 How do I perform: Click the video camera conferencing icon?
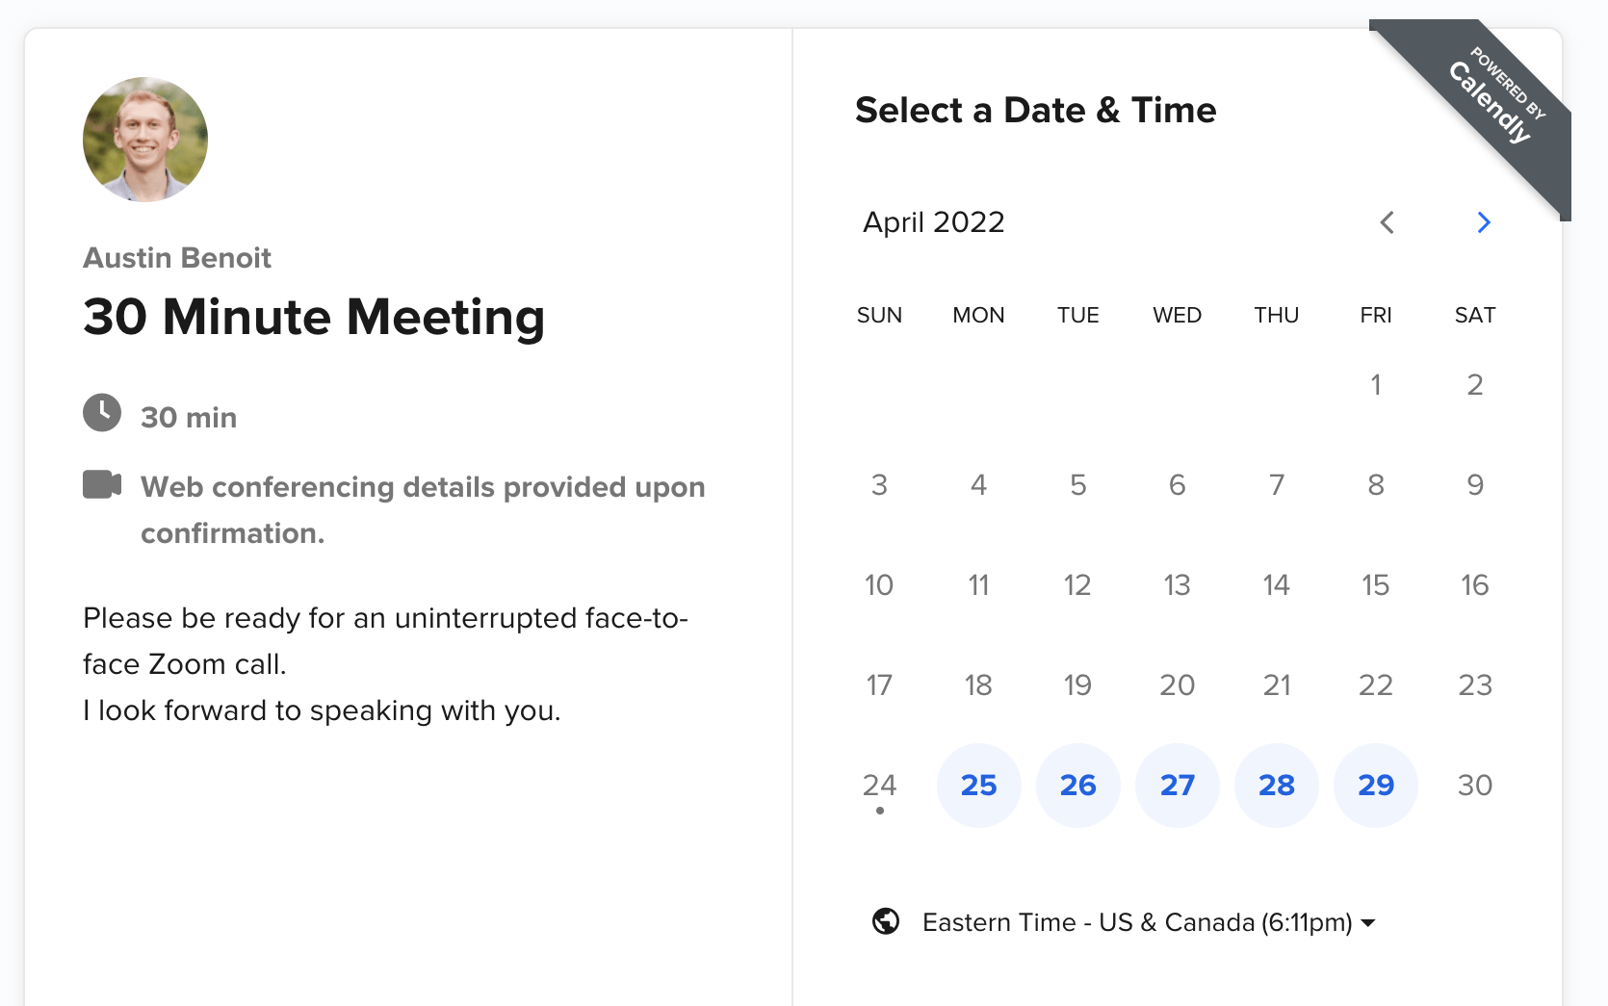pos(102,484)
